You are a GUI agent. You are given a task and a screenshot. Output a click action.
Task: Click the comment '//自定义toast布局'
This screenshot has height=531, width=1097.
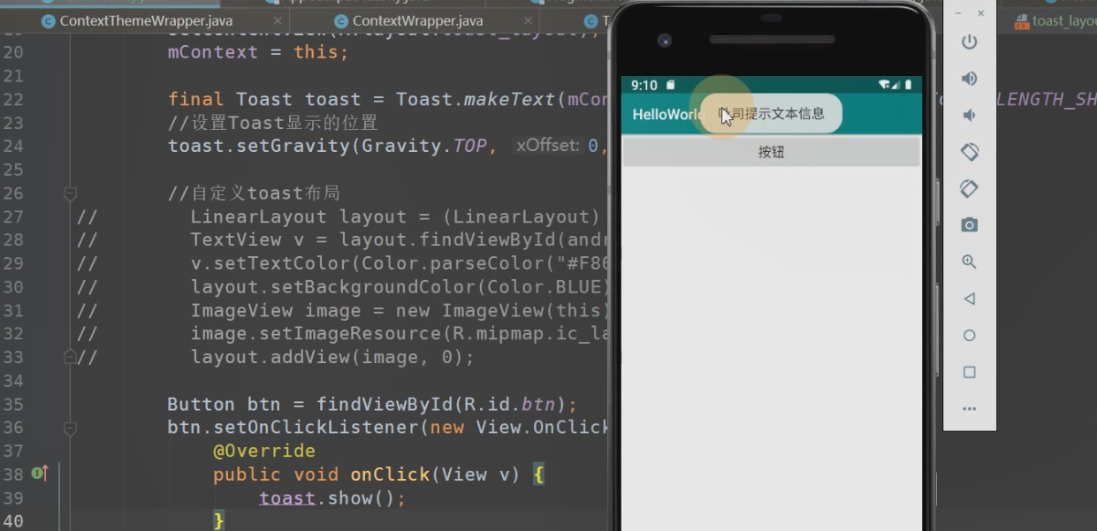click(254, 193)
